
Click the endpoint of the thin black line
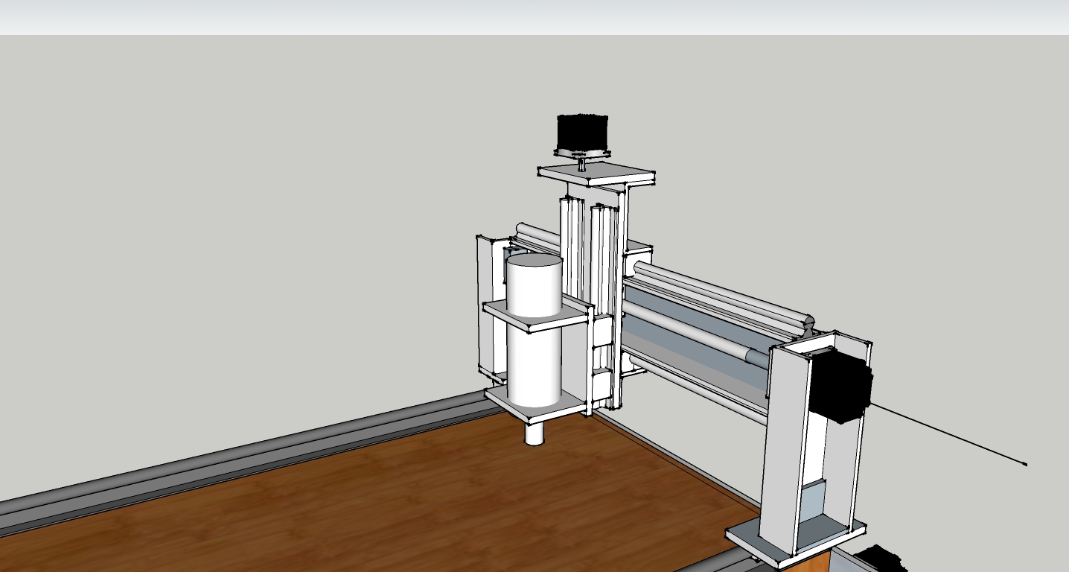click(1026, 465)
